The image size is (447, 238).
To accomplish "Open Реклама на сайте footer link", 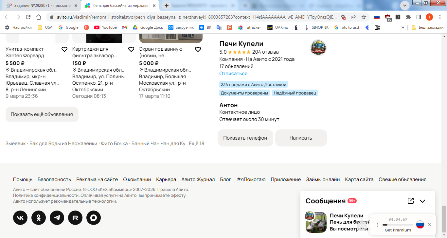I will coord(97,179).
